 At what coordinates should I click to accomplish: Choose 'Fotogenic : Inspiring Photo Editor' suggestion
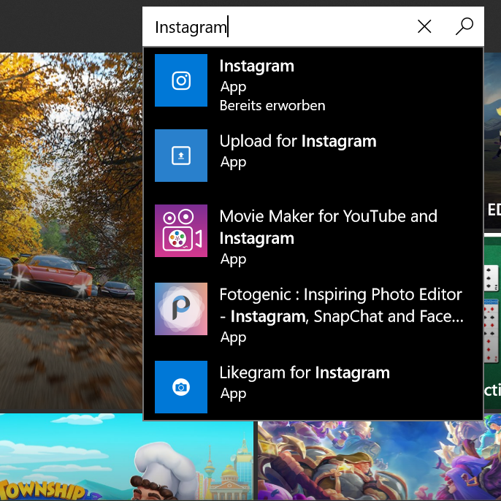point(341,305)
